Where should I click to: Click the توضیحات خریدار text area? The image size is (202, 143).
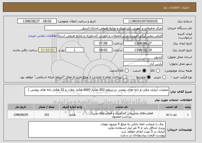97,129
